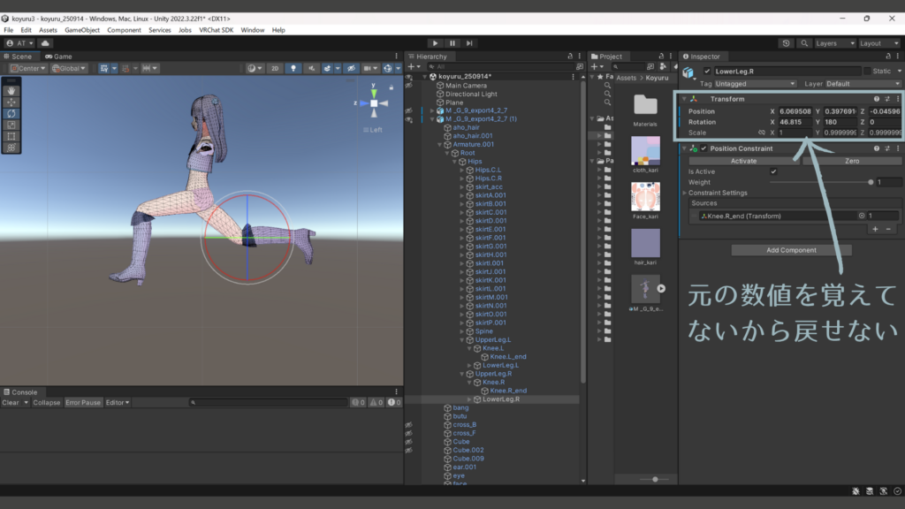
Task: Switch Scene view to 2D mode
Action: click(x=276, y=68)
